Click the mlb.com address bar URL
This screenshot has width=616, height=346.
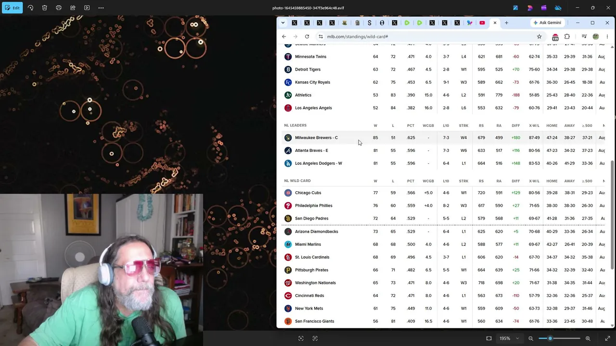[358, 37]
